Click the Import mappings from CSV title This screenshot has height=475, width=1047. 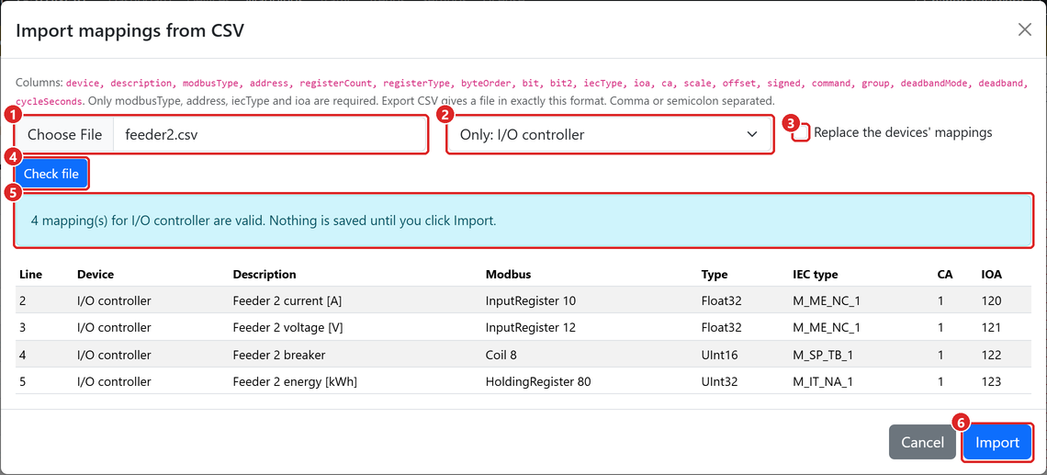129,30
